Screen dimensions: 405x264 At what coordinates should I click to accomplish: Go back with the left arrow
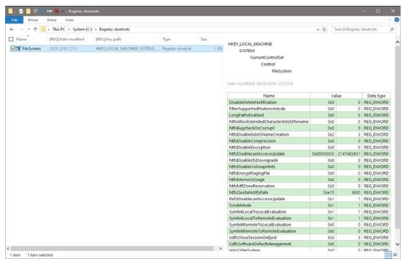tap(12, 30)
